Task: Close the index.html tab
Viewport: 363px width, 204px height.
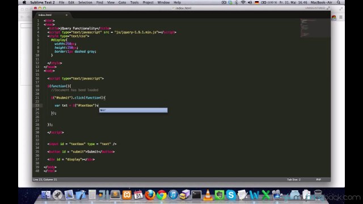Action: coord(66,15)
